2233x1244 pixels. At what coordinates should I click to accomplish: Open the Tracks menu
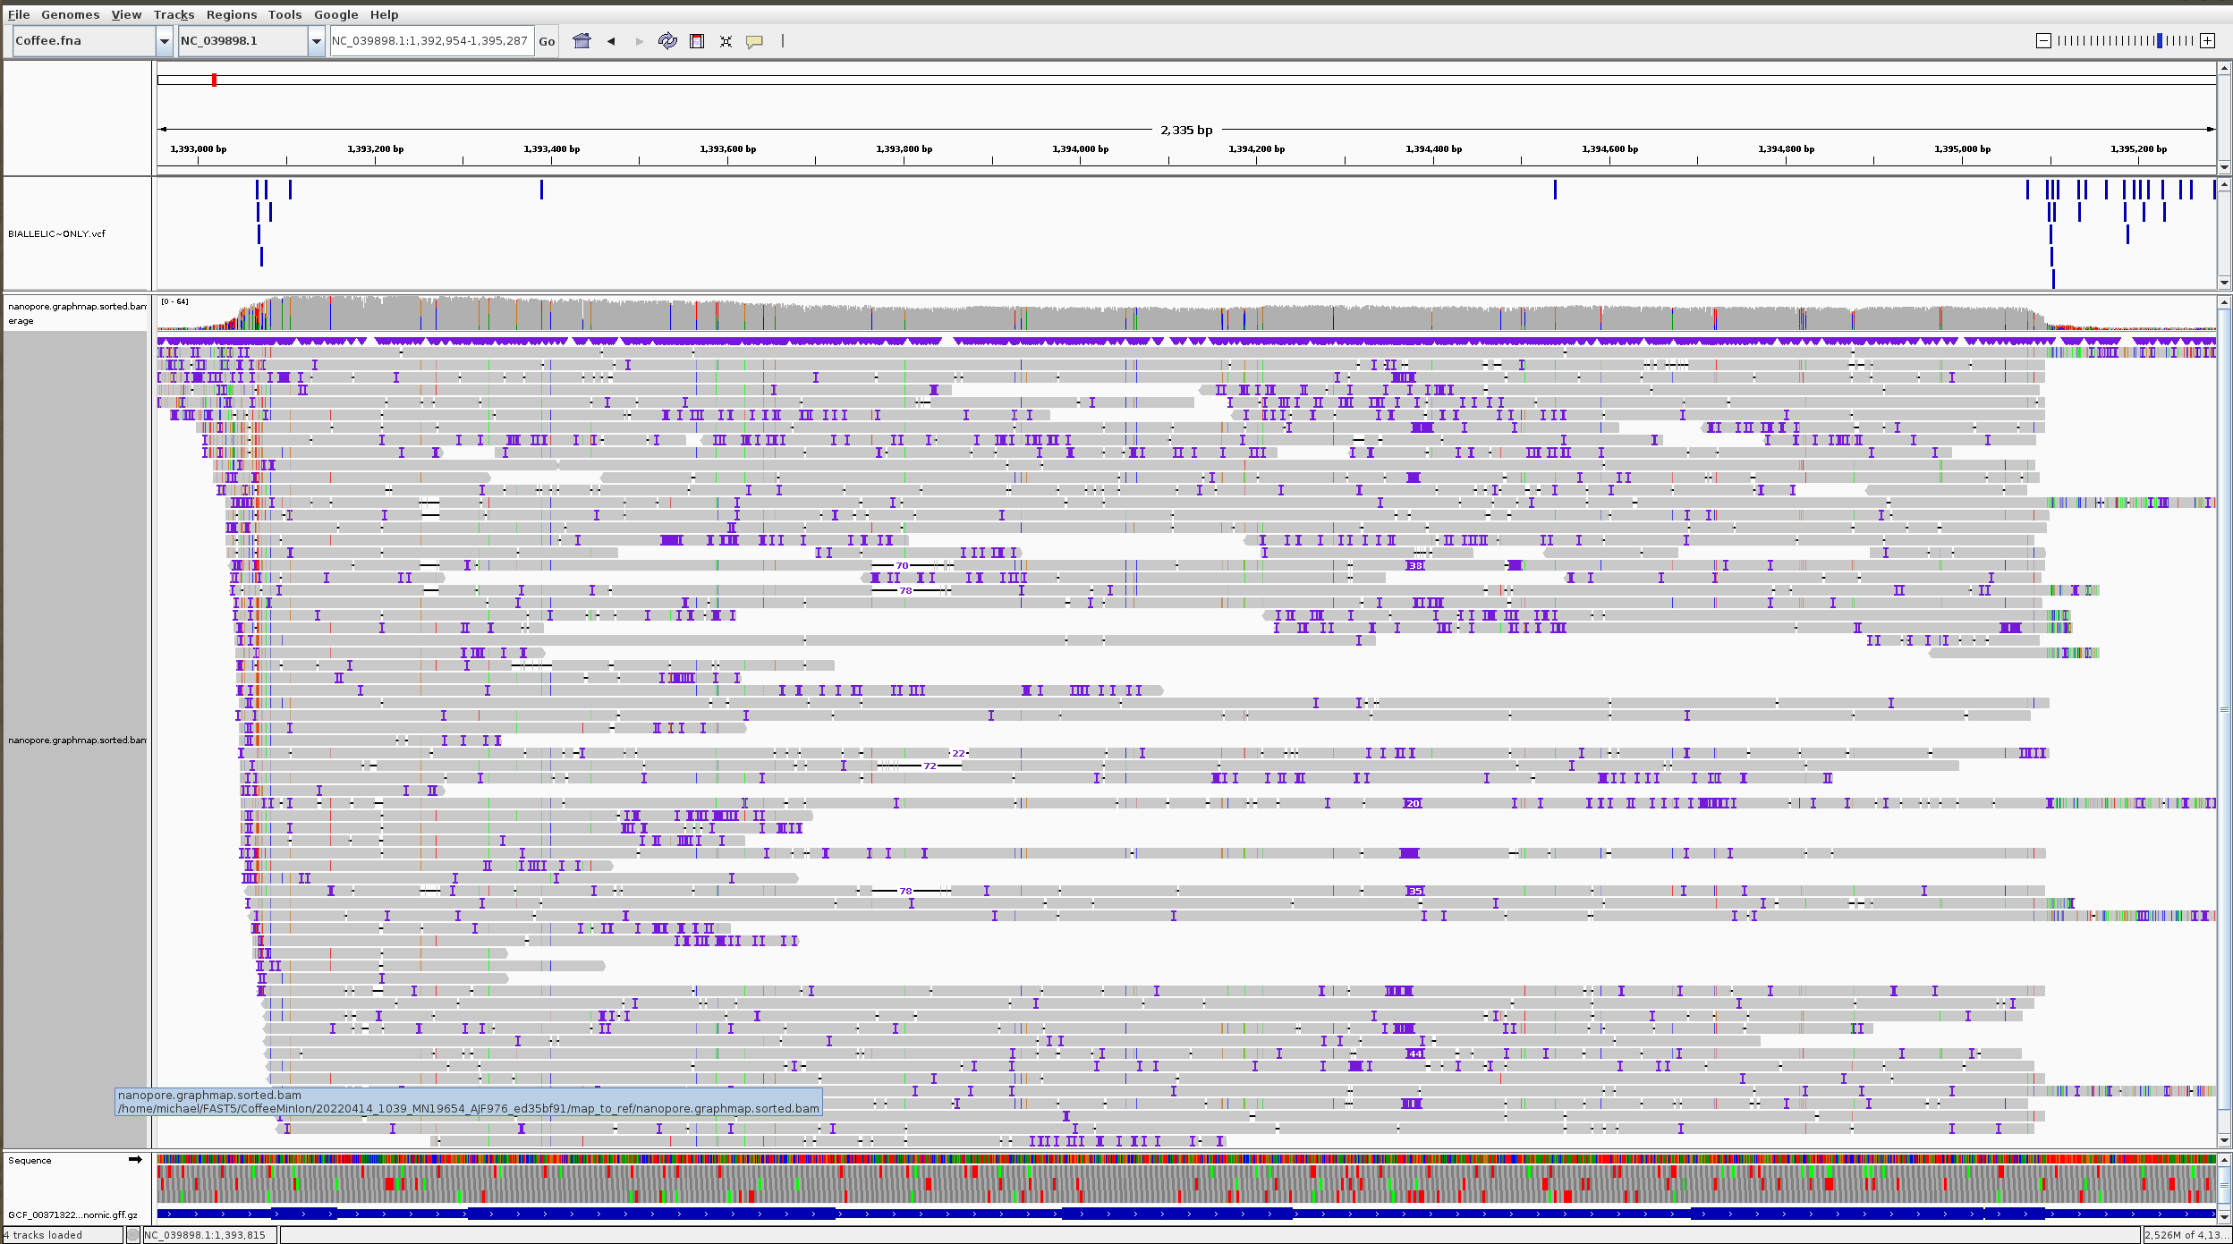coord(174,14)
